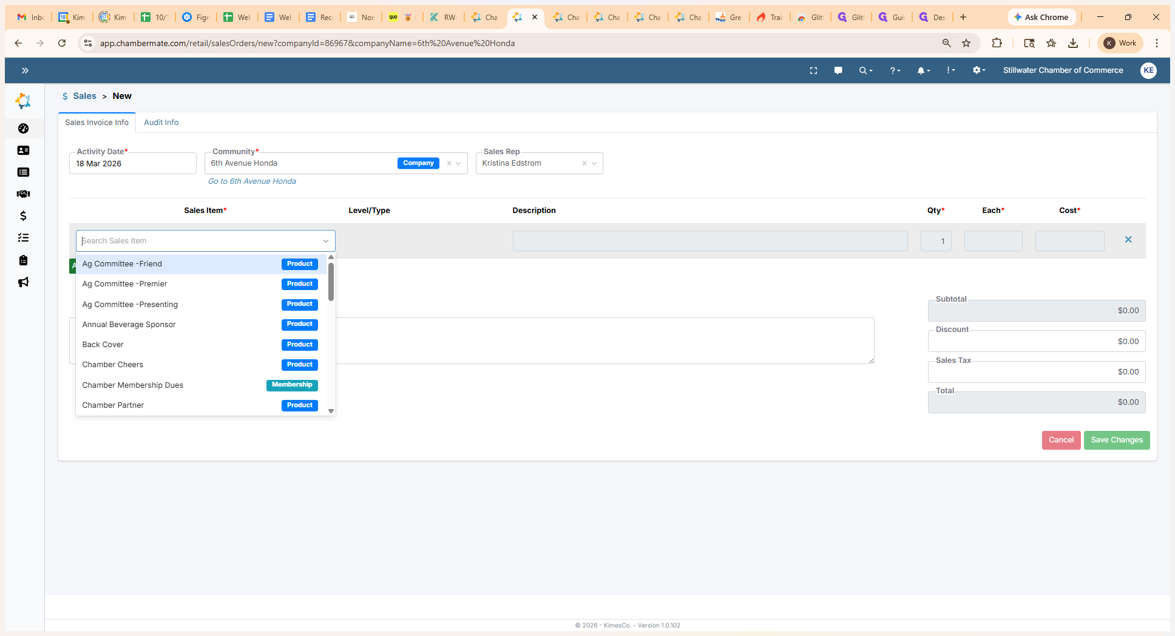Click the dollar sign sales sidebar icon
This screenshot has width=1175, height=636.
pos(23,216)
